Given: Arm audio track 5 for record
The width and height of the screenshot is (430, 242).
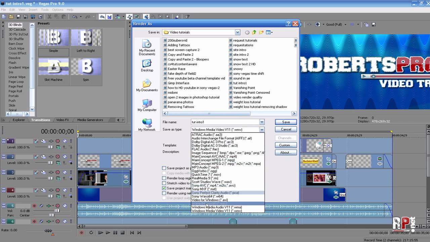Looking at the screenshot, I should (x=34, y=206).
